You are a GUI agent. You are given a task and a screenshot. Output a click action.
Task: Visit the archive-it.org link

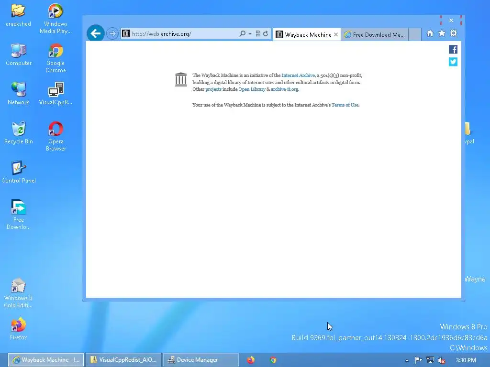284,89
